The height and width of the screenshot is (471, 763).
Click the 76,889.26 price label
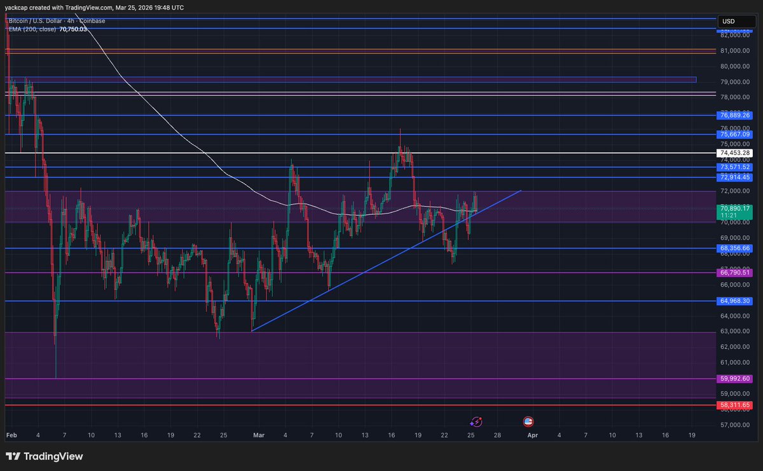[734, 116]
